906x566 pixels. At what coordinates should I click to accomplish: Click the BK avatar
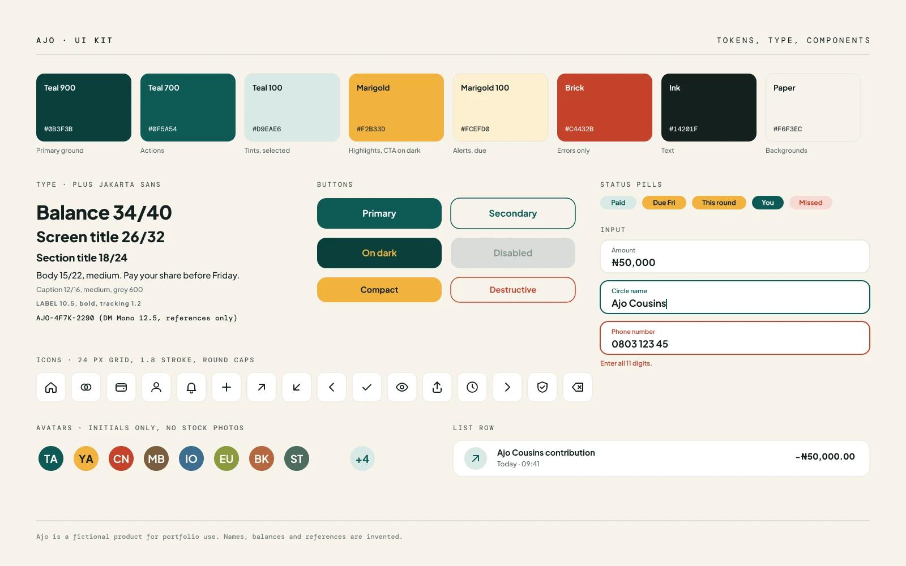[x=262, y=458]
